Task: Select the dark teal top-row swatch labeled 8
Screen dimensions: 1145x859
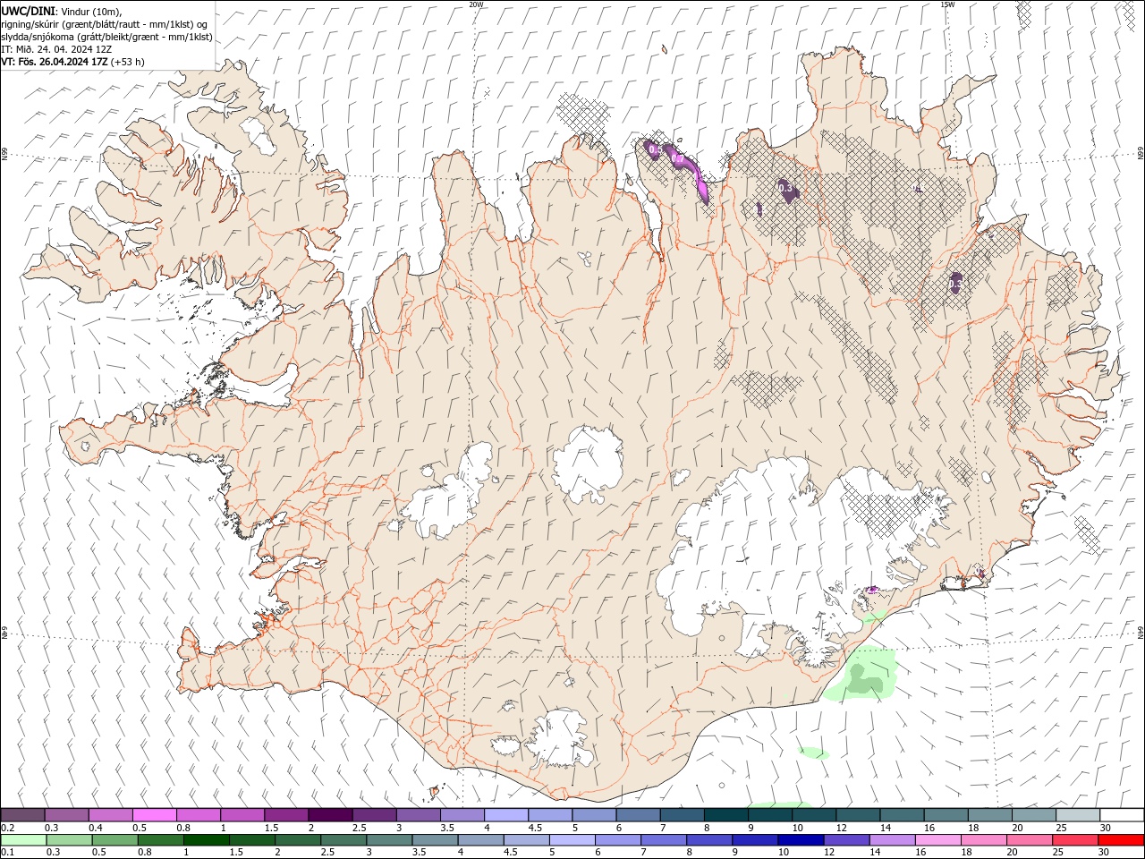Action: click(x=725, y=814)
